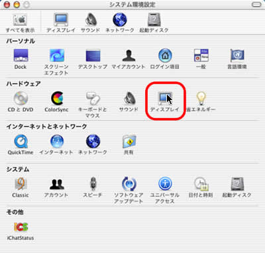Open the ColorSync preferences icon
This screenshot has height=253, width=265.
coord(57,98)
